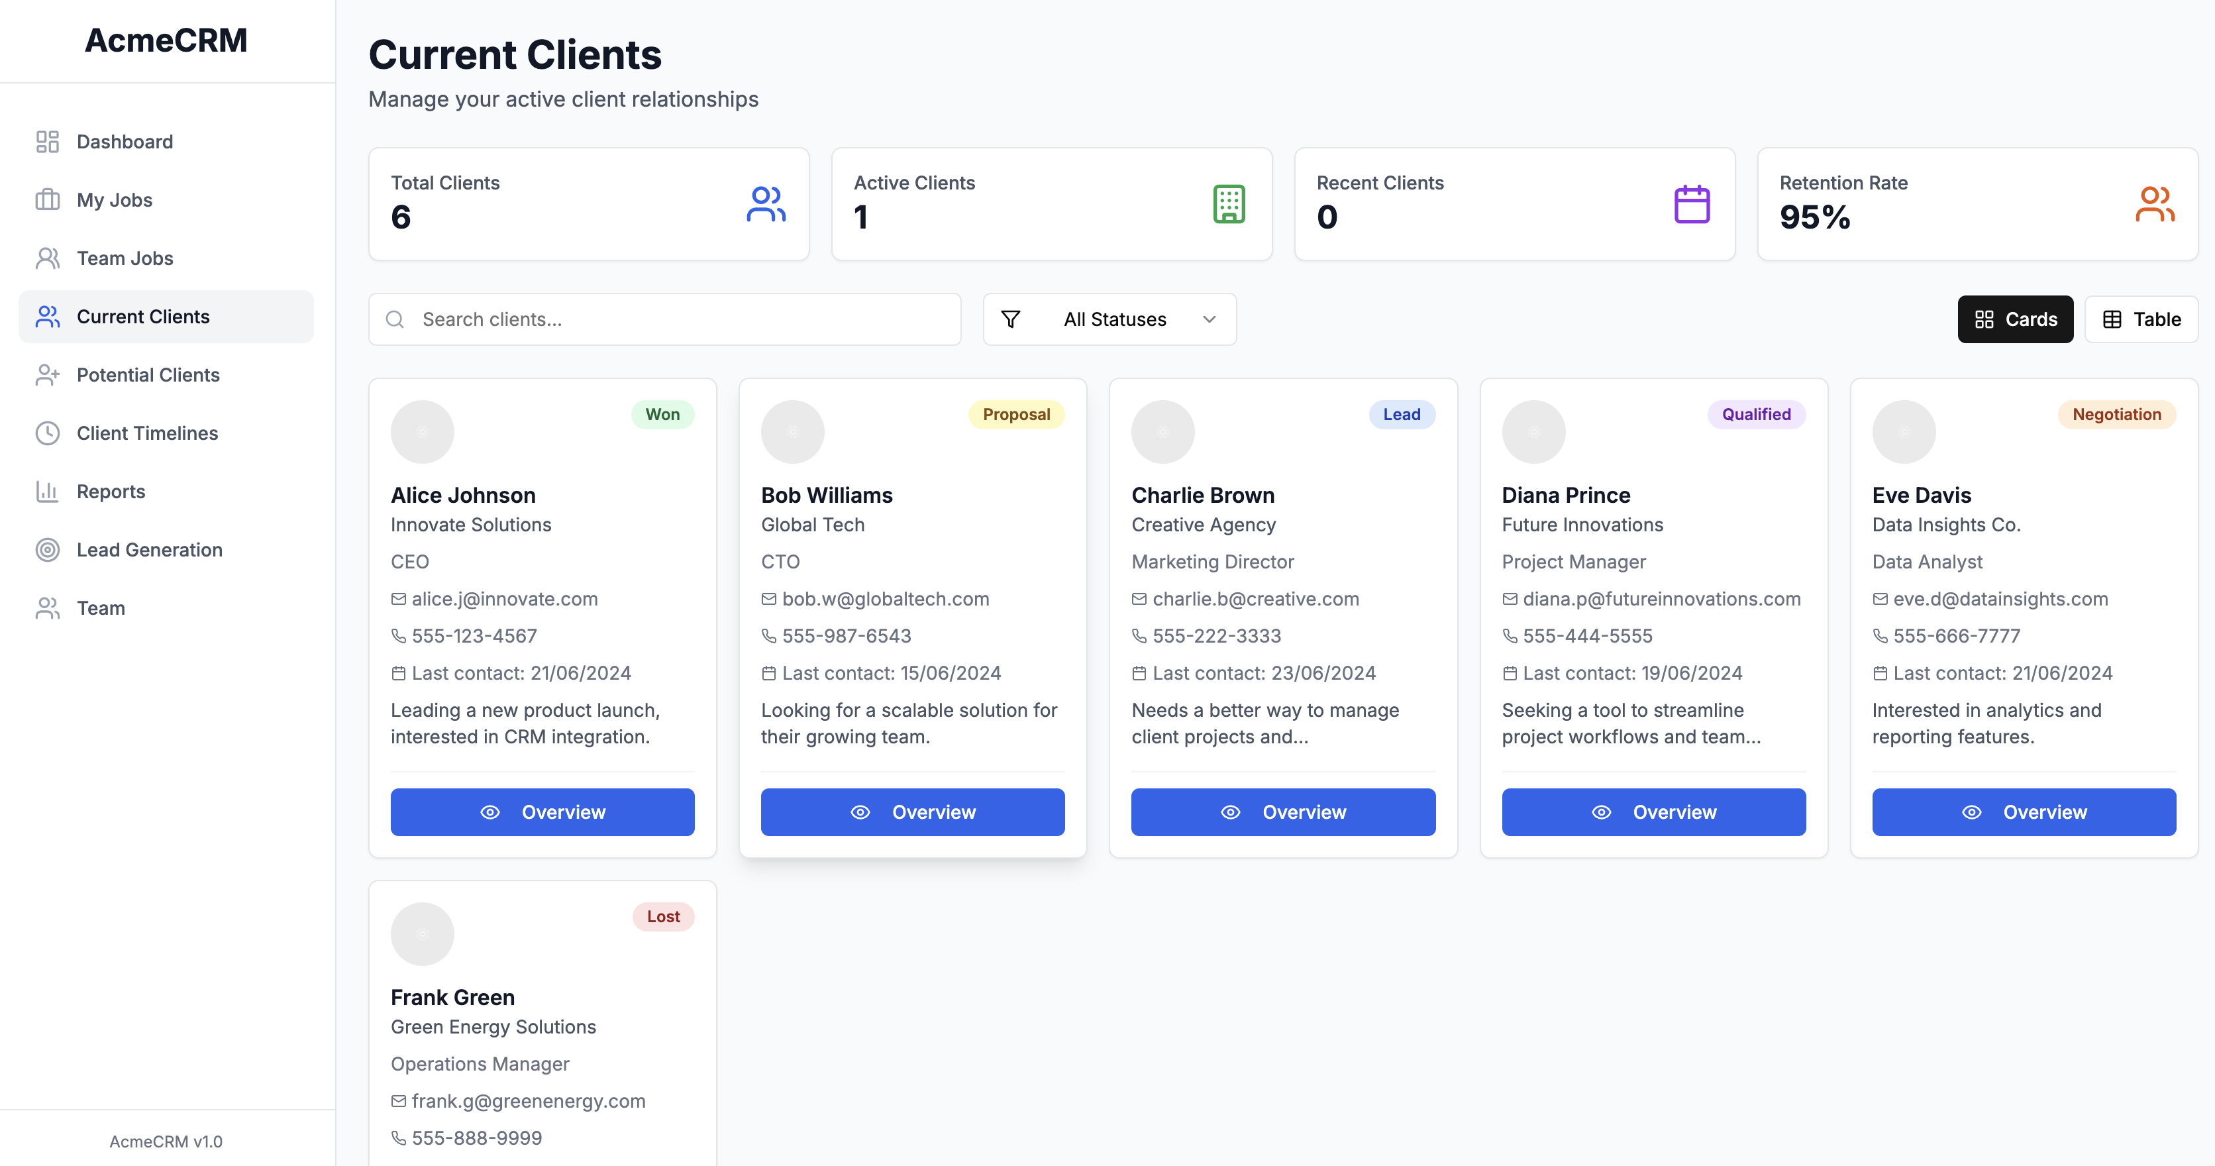The image size is (2215, 1166).
Task: Click the Lead status badge
Action: click(x=1402, y=415)
